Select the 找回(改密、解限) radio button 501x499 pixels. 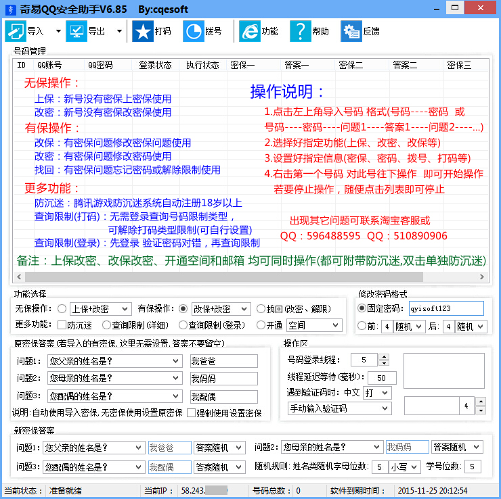[261, 309]
